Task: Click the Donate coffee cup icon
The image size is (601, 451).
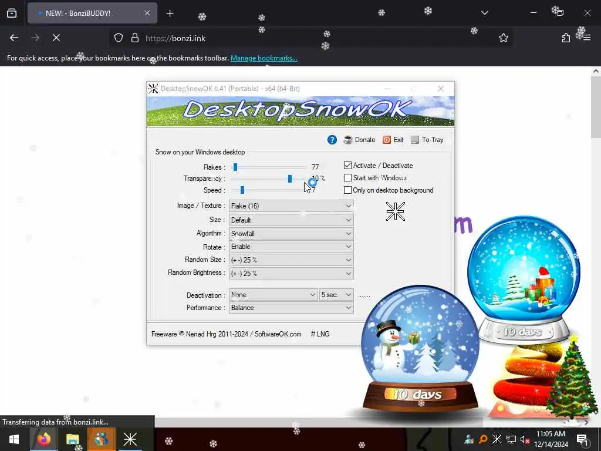Action: click(x=348, y=140)
